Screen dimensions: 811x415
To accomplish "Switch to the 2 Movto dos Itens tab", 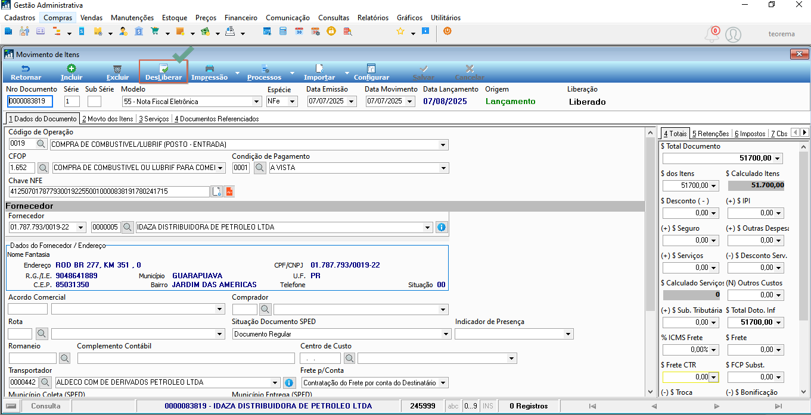I will [108, 119].
